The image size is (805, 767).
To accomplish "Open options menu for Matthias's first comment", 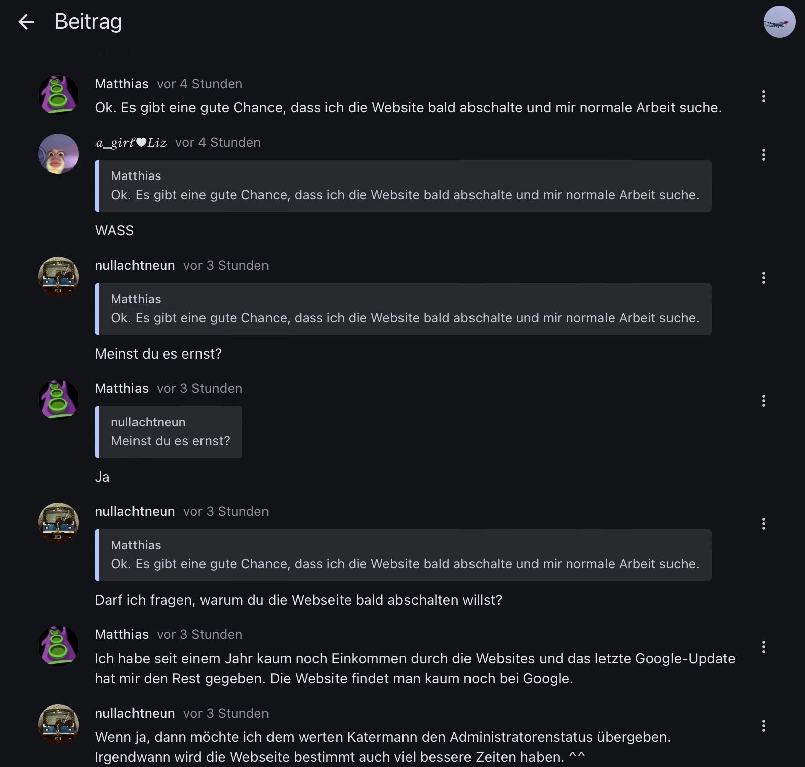I will (764, 96).
